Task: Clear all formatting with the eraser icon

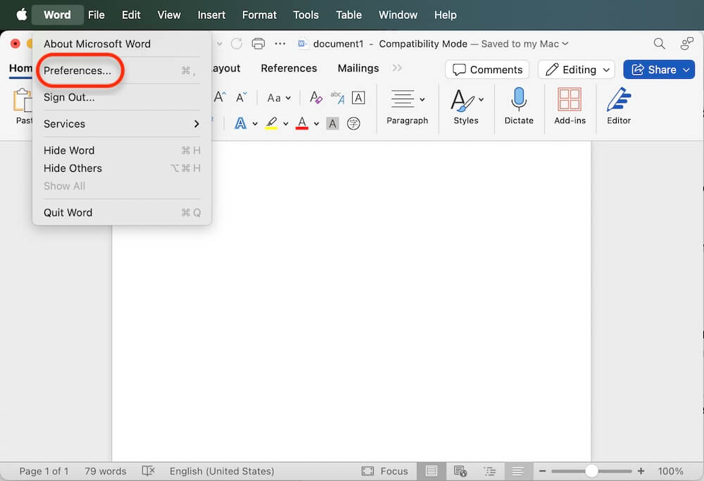Action: click(315, 97)
